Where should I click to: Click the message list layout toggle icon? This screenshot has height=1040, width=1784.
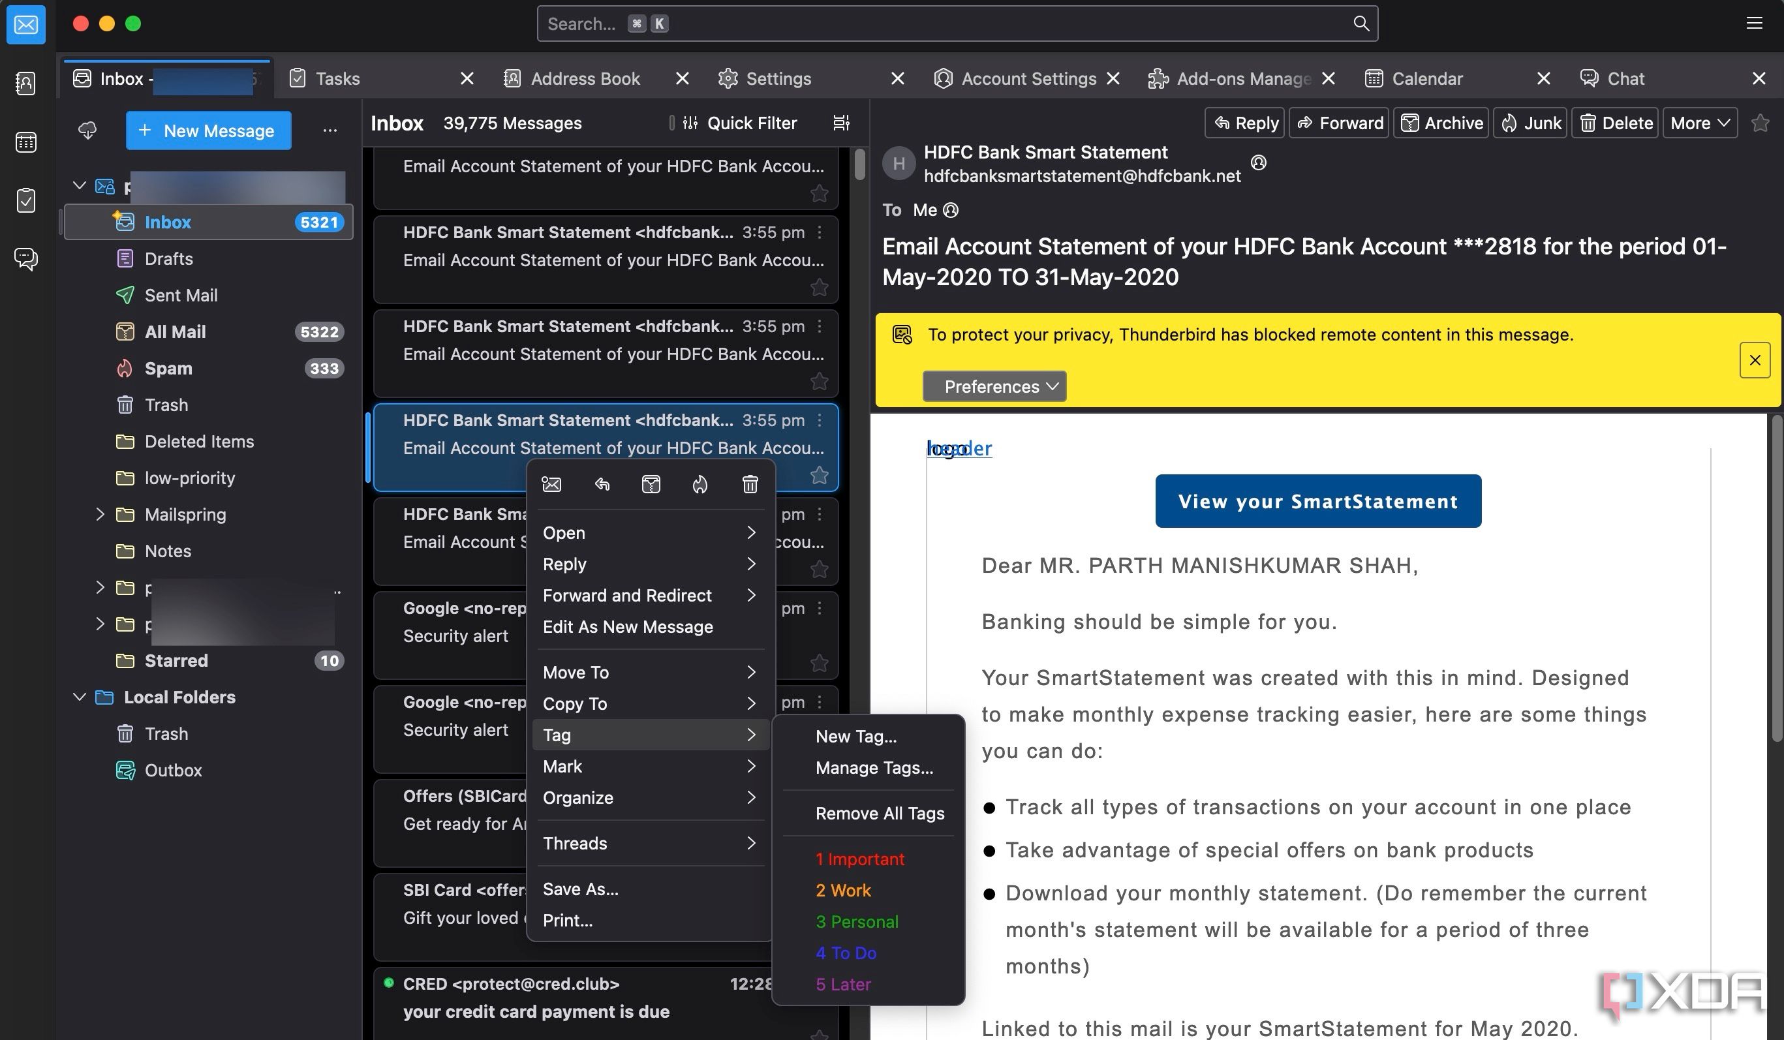click(839, 124)
